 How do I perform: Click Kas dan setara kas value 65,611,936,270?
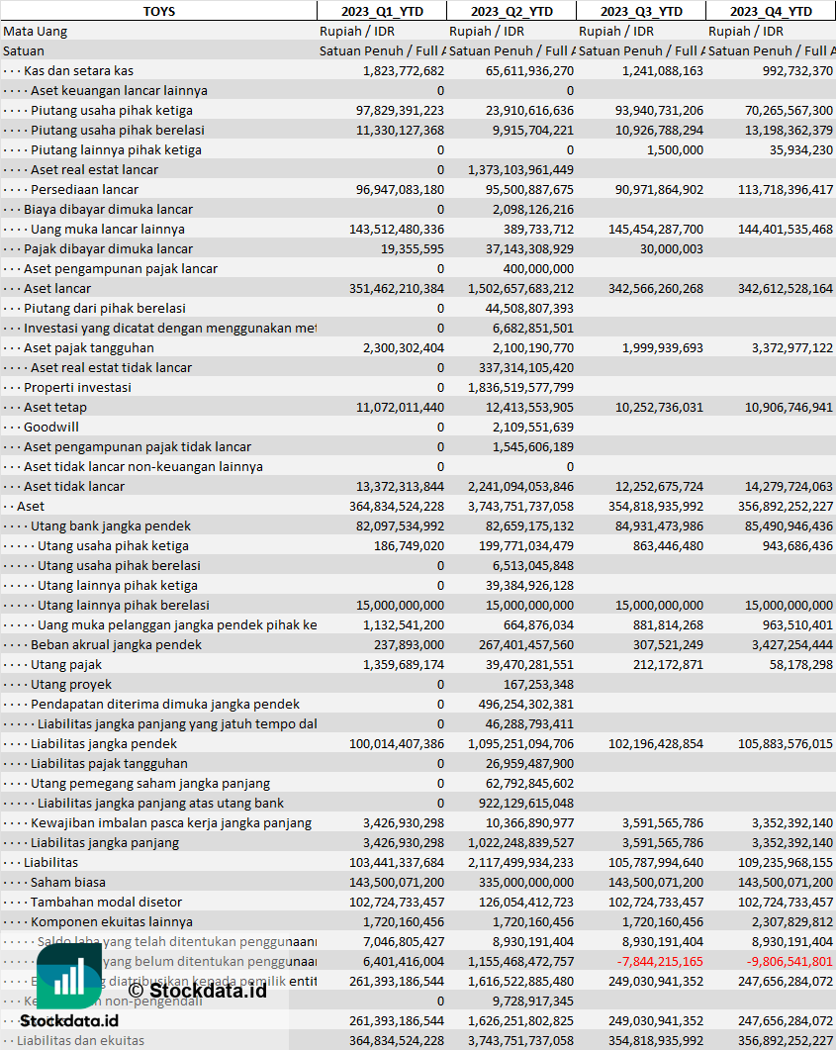[529, 71]
